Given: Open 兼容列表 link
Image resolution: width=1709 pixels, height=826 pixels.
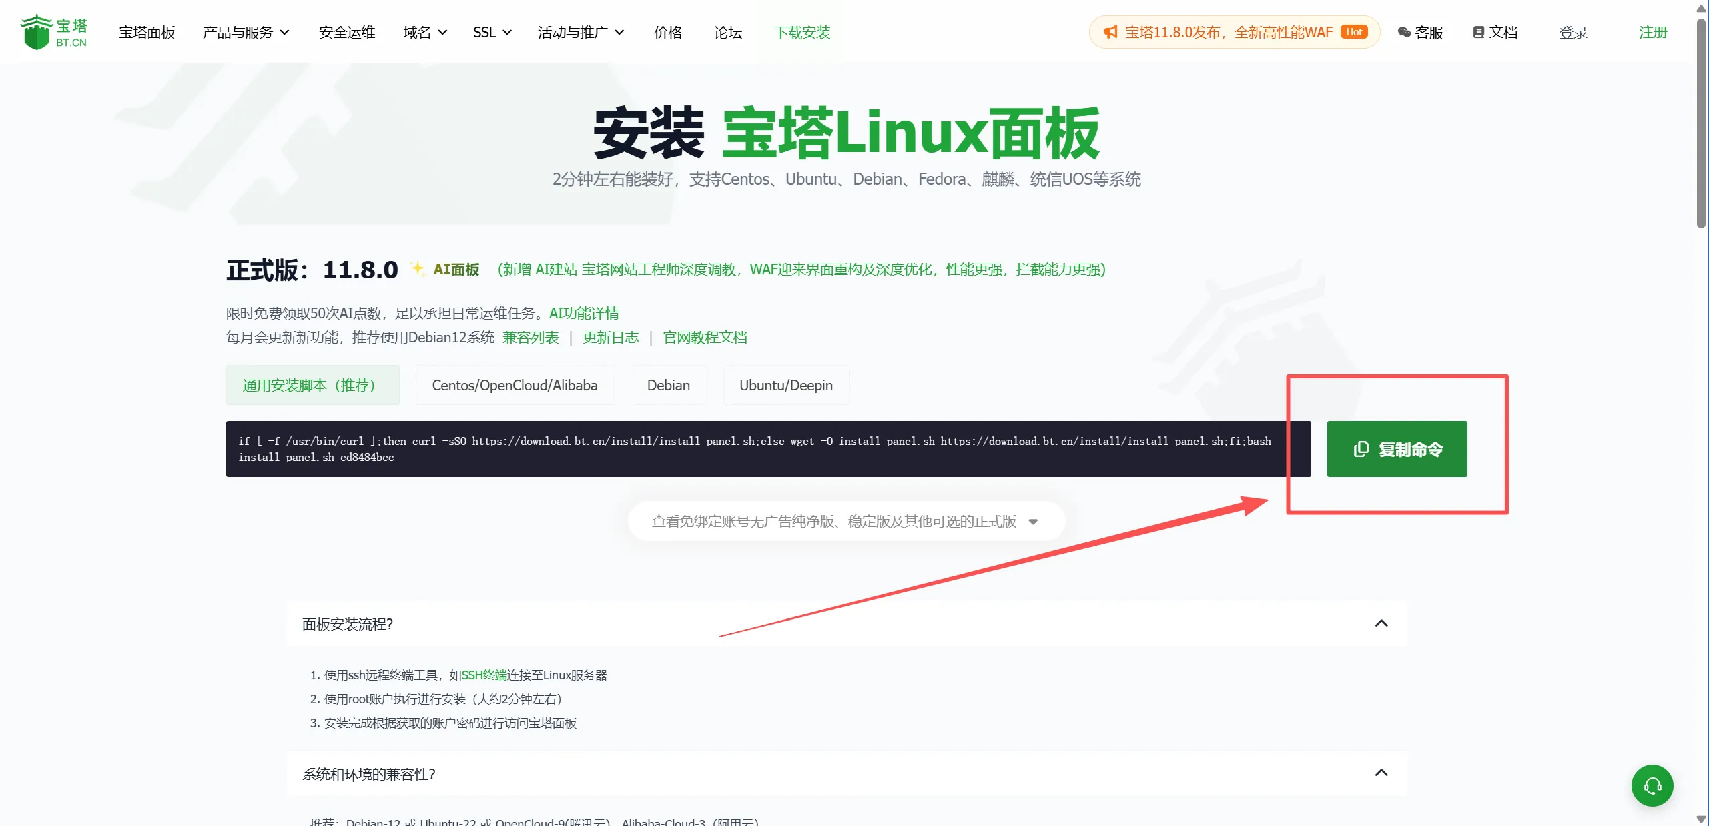Looking at the screenshot, I should coord(531,337).
